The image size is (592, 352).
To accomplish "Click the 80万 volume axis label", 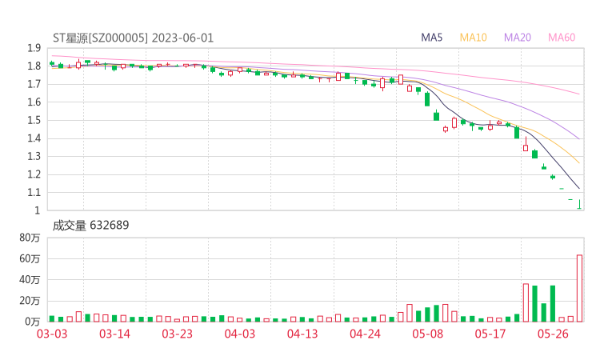I will tap(30, 238).
